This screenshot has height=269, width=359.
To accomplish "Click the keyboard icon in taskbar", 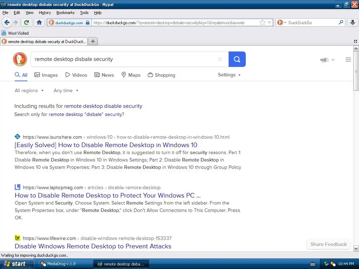I will (x=312, y=264).
